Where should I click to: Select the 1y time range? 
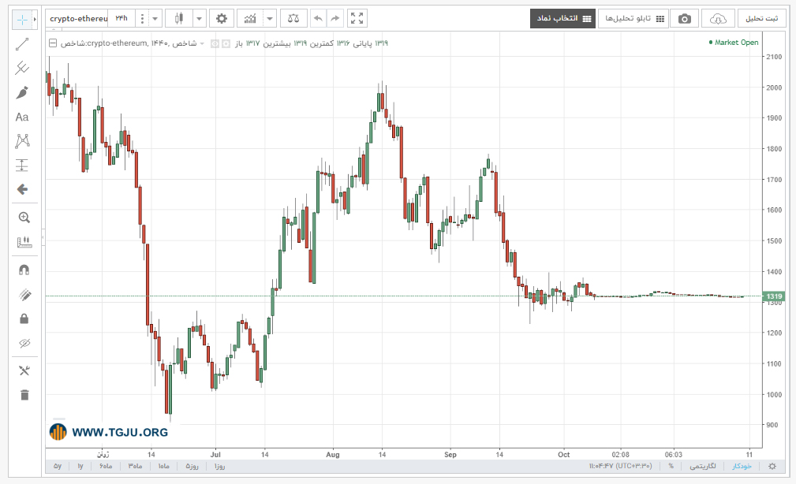coord(80,466)
